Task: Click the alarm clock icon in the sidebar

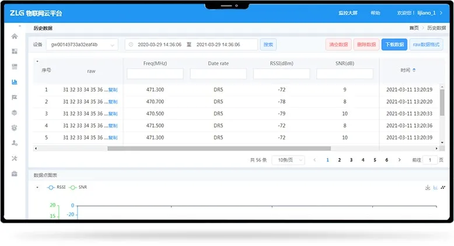Action: click(x=15, y=128)
